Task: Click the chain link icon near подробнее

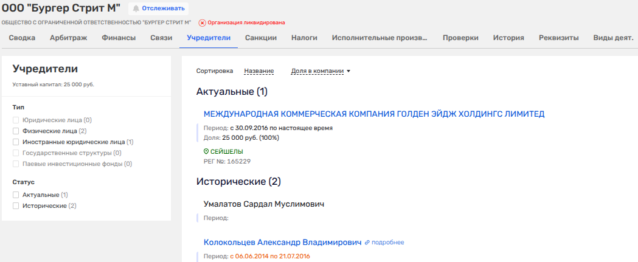Action: 367,243
